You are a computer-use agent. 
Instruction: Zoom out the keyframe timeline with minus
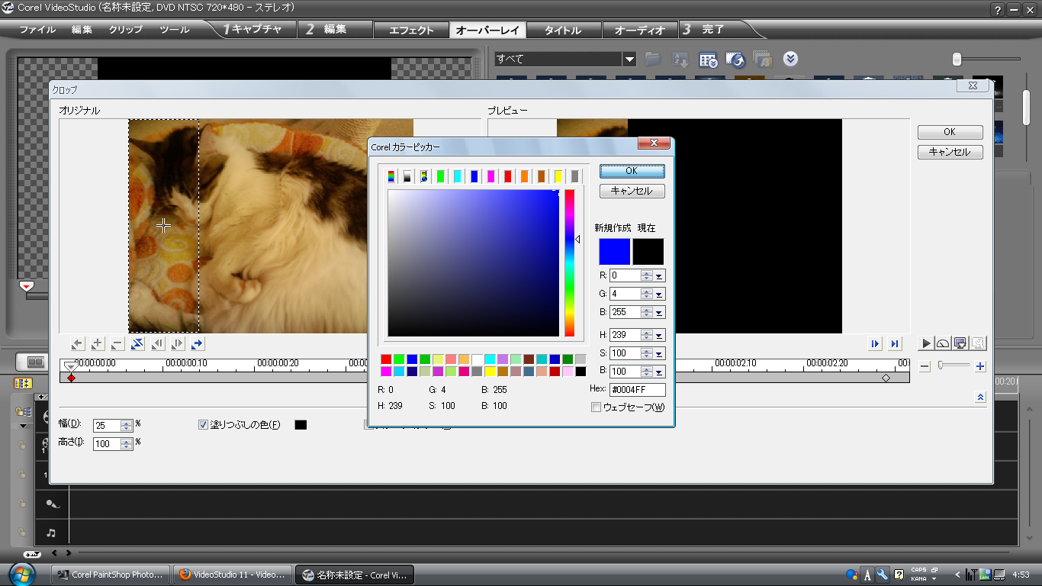(925, 366)
